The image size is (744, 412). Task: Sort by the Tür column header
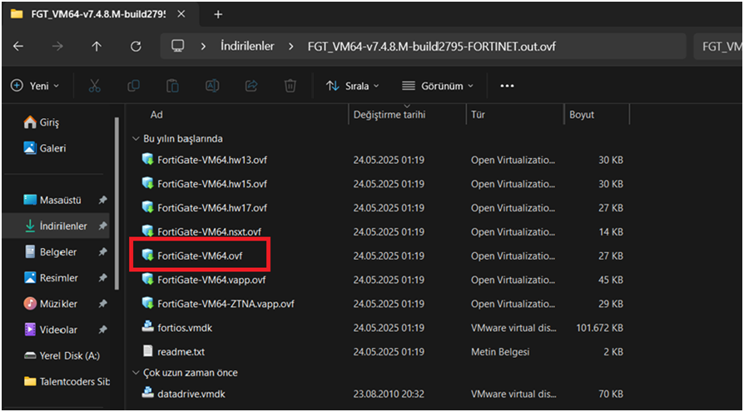478,115
